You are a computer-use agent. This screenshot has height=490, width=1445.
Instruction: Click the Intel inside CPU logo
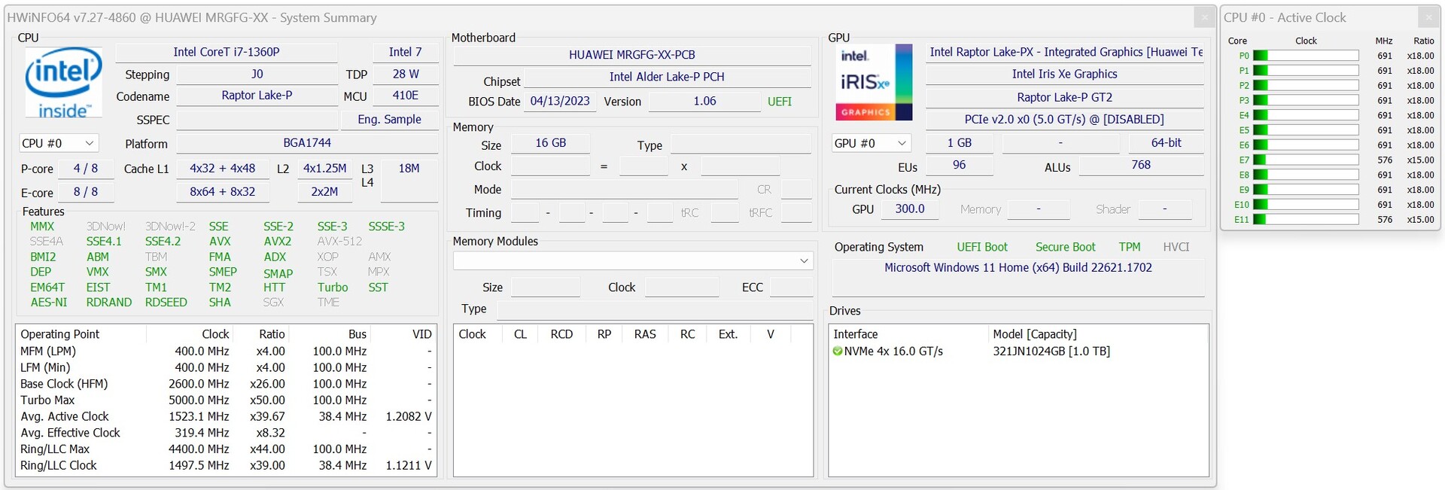63,83
